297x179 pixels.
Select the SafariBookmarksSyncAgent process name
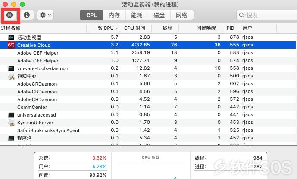coord(48,130)
